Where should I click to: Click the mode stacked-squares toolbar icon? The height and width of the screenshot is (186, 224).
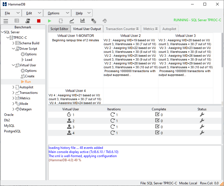93,21
